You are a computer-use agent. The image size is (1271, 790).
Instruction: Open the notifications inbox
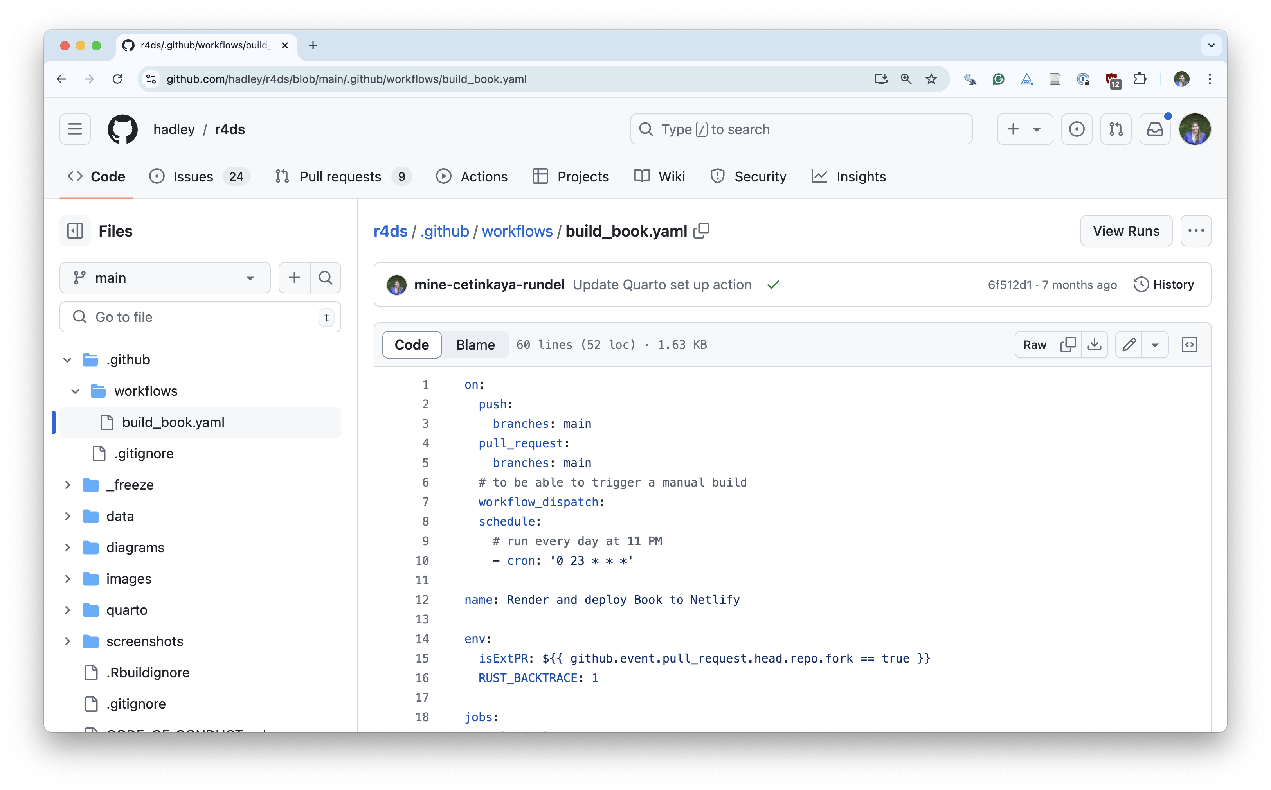click(1155, 129)
